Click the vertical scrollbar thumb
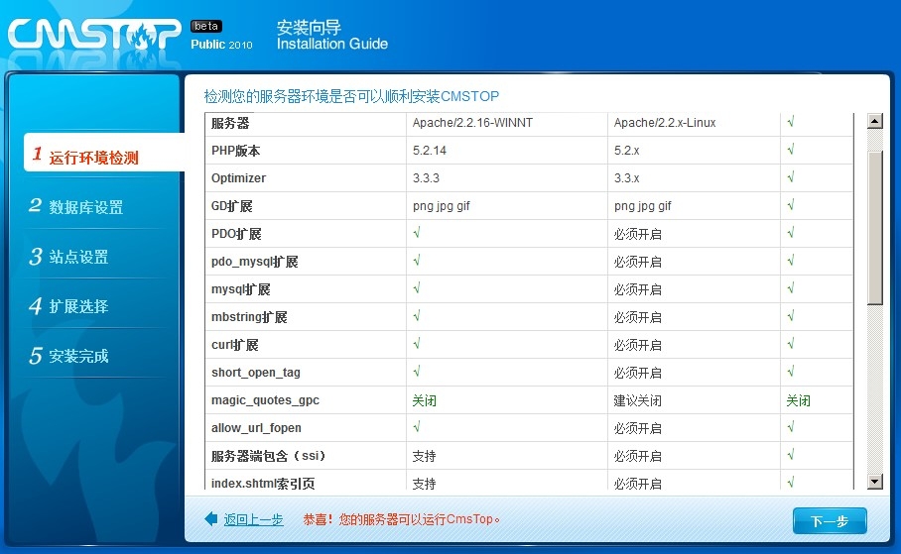The height and width of the screenshot is (554, 901). (874, 227)
